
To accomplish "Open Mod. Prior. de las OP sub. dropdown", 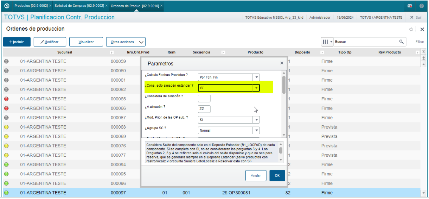I will pos(256,120).
